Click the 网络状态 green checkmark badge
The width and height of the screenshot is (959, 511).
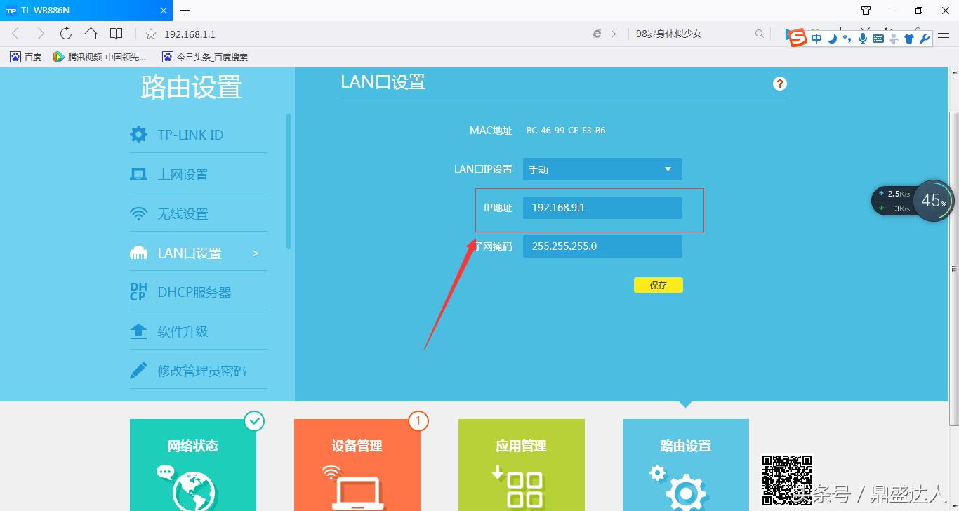[x=254, y=421]
